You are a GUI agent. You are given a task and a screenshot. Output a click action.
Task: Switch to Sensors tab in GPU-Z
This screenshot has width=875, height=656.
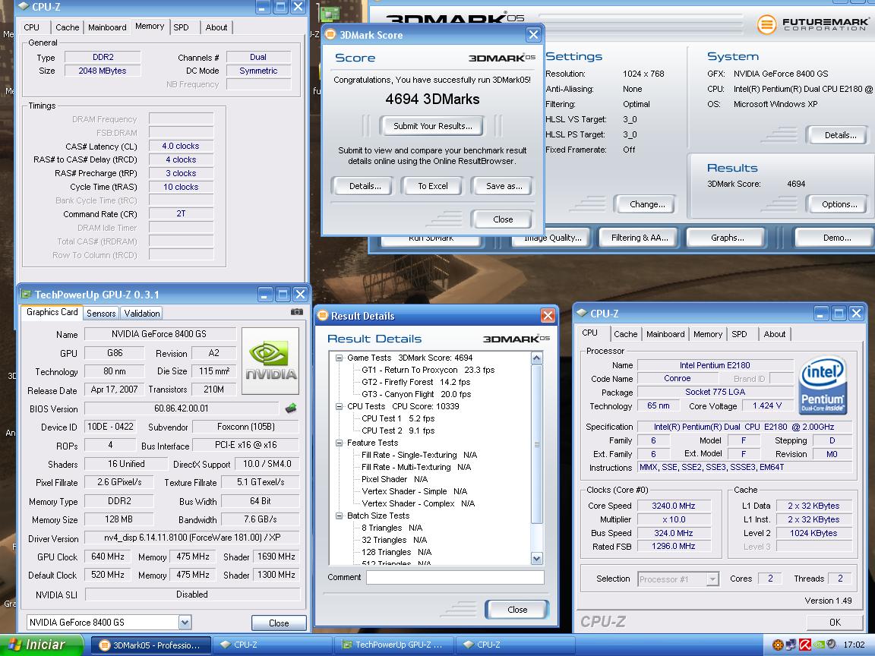click(101, 313)
